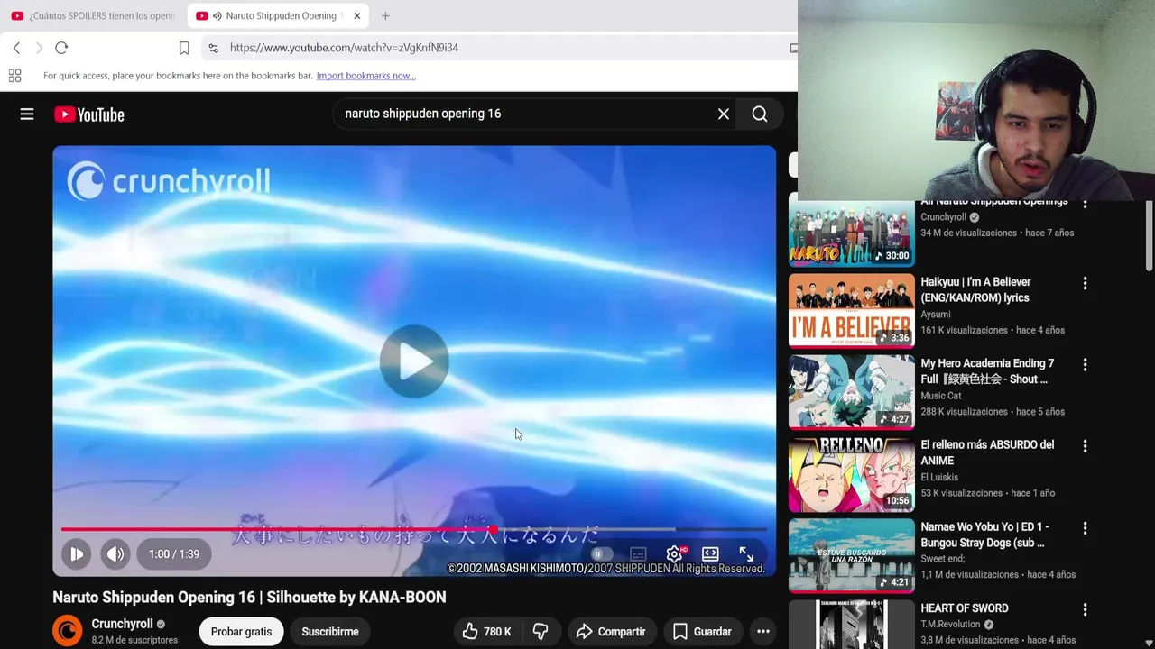Viewport: 1155px width, 649px height.
Task: Save the video with Guardar
Action: click(702, 632)
